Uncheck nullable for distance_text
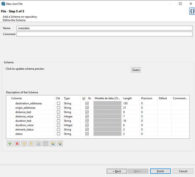 pos(87,112)
